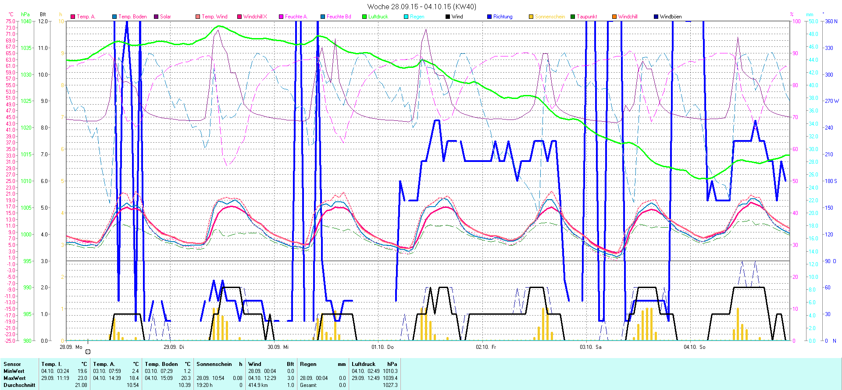Click the Richtung blue legend marker
Viewport: 842px width, 390px height.
click(x=489, y=17)
